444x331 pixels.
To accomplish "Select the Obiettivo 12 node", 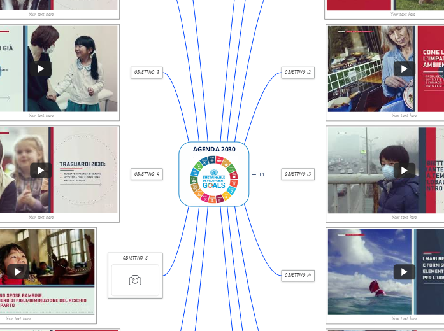I will (x=297, y=73).
